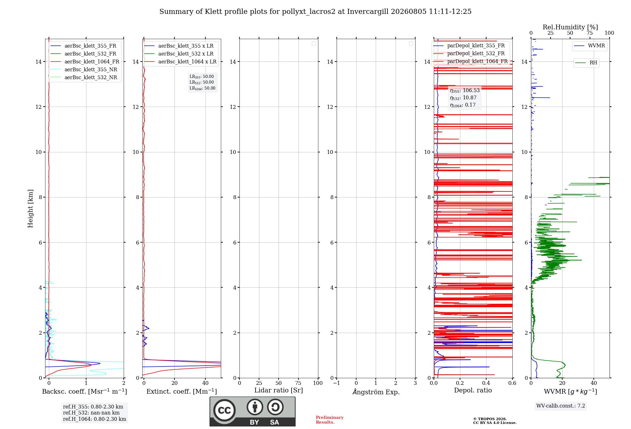The width and height of the screenshot is (631, 429).
Task: Click the blue WVMR legend line
Action: (579, 46)
